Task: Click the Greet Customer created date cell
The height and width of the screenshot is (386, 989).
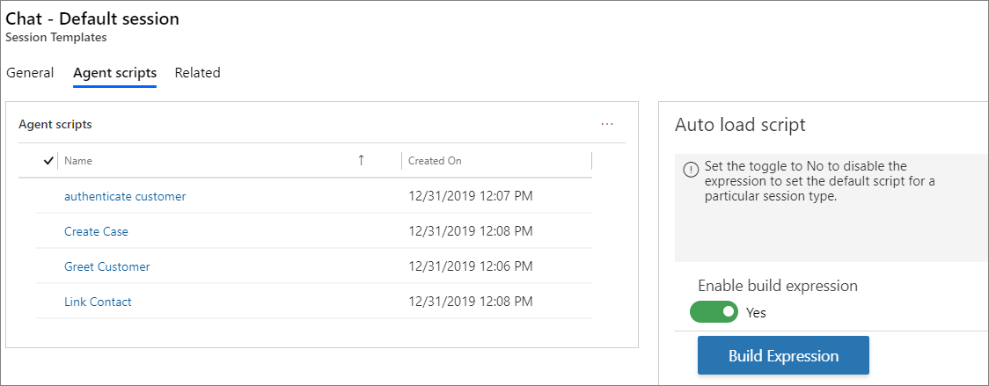Action: [x=471, y=266]
